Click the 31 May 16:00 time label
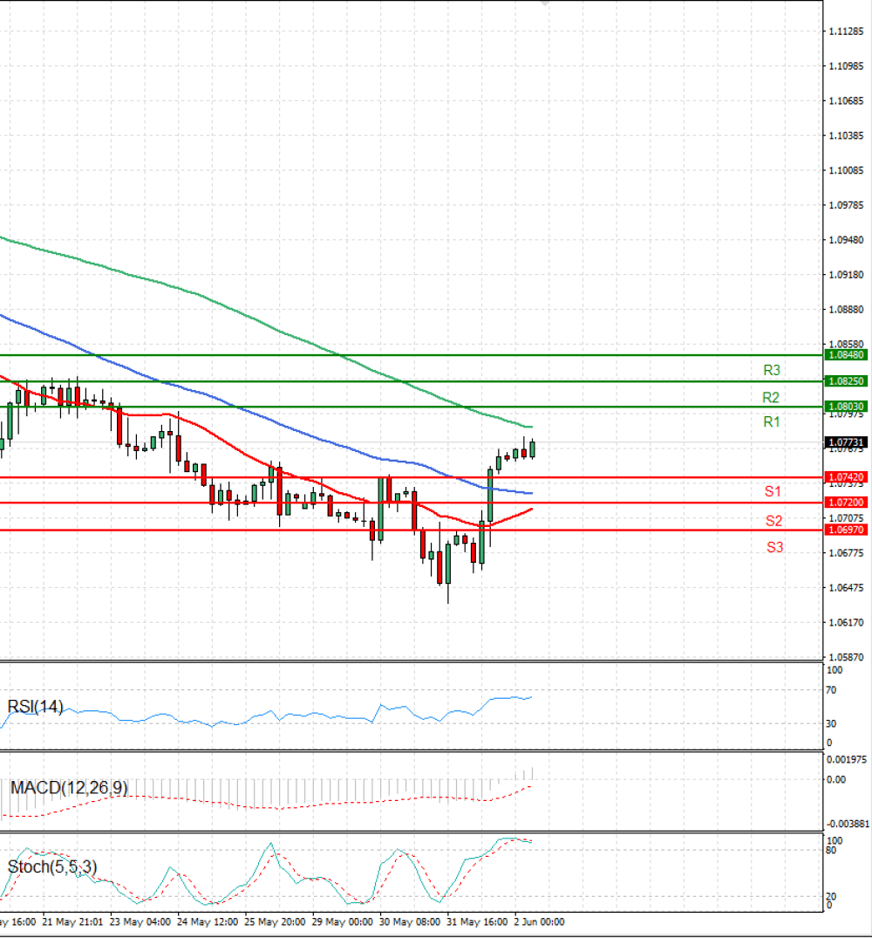Screen dimensions: 872x938 coord(477,921)
